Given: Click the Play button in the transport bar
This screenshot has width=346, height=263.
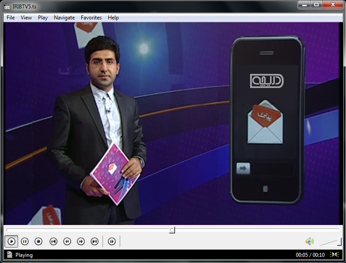Looking at the screenshot, I should (11, 241).
